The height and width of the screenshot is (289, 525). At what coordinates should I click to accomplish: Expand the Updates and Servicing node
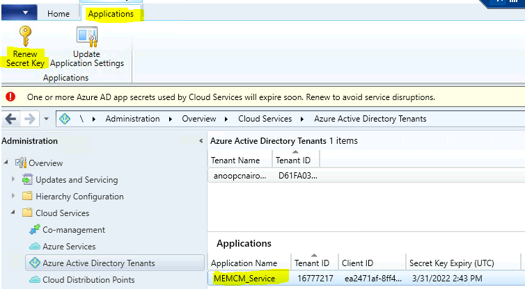(13, 179)
